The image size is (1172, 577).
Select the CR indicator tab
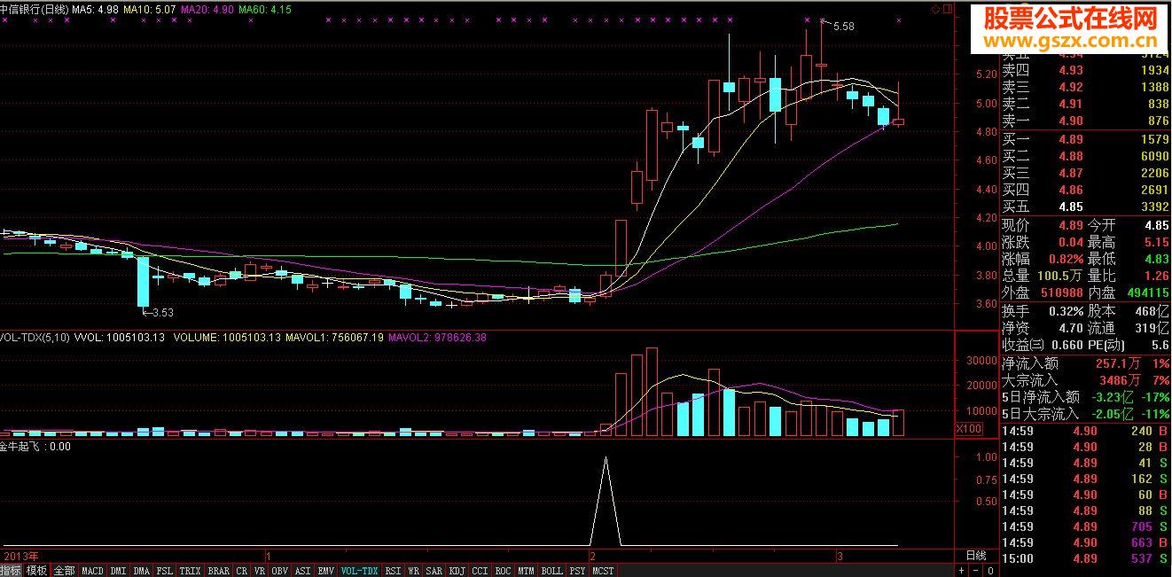coord(242,571)
